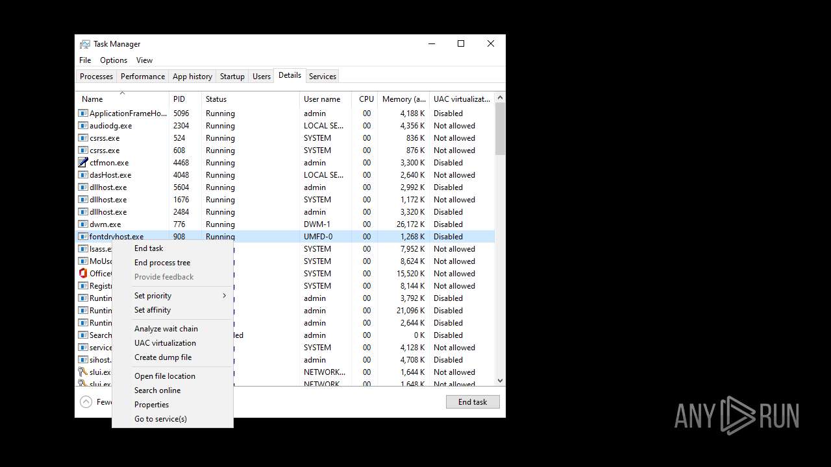Switch to the Users tab

point(262,77)
